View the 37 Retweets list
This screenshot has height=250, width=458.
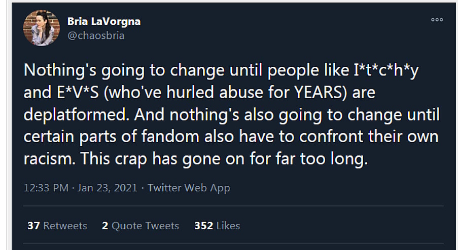tap(57, 225)
